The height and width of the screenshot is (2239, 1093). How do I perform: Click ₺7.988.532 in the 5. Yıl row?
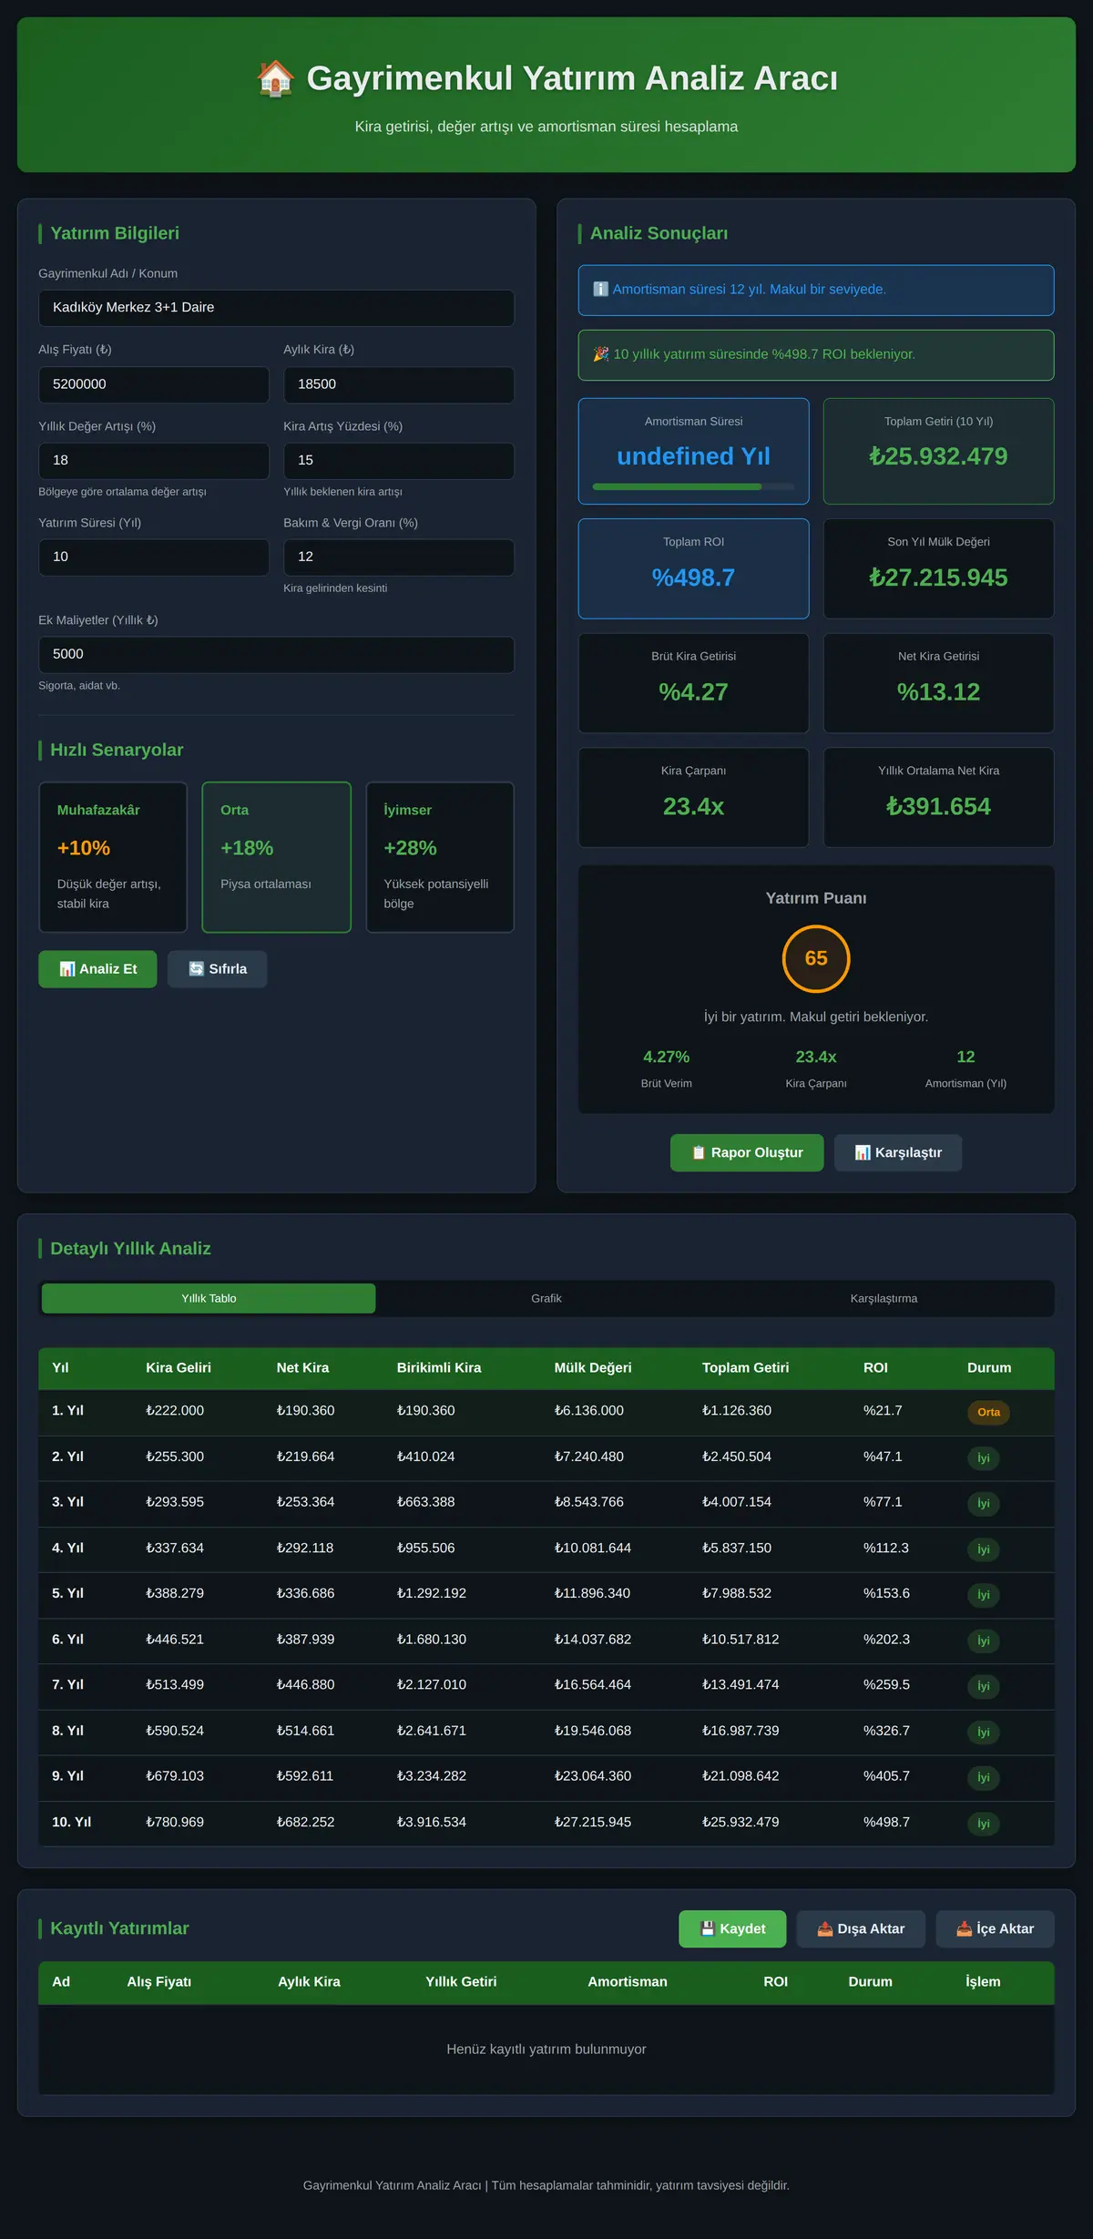coord(737,1593)
